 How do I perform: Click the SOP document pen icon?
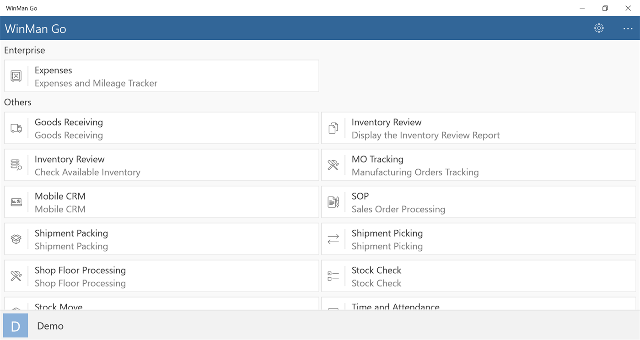(333, 202)
